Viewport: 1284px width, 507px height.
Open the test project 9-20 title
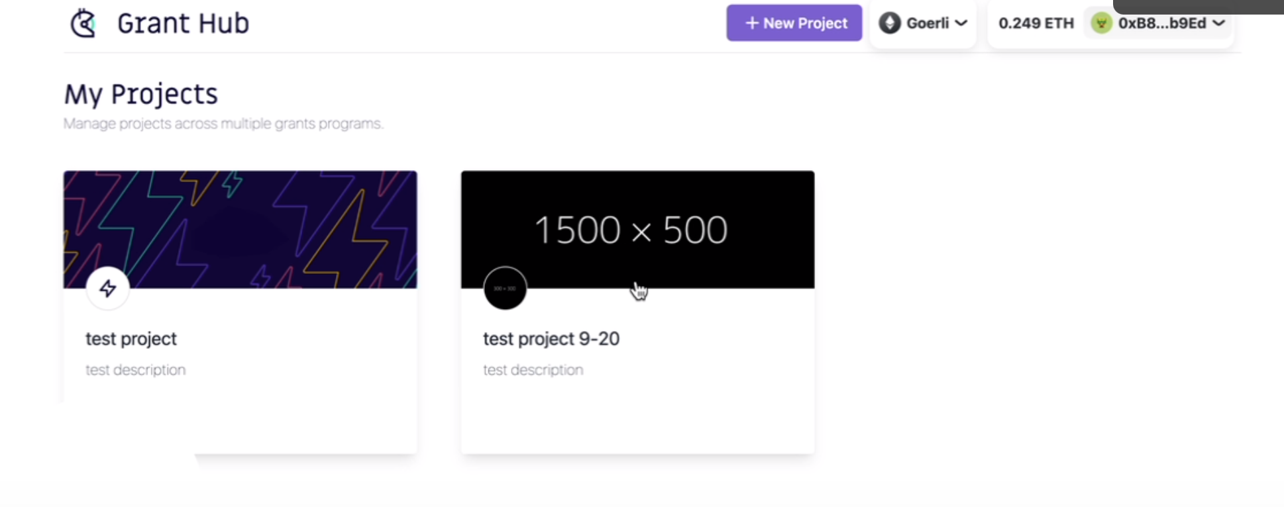[x=551, y=339]
